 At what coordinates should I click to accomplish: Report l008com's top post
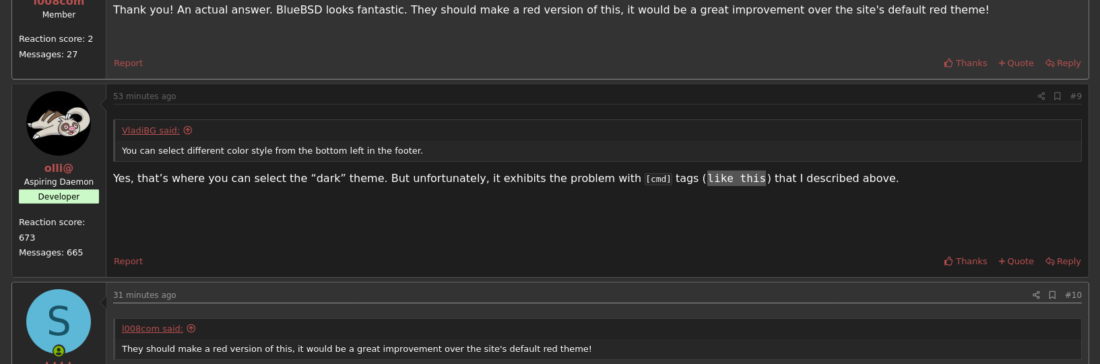[x=128, y=63]
